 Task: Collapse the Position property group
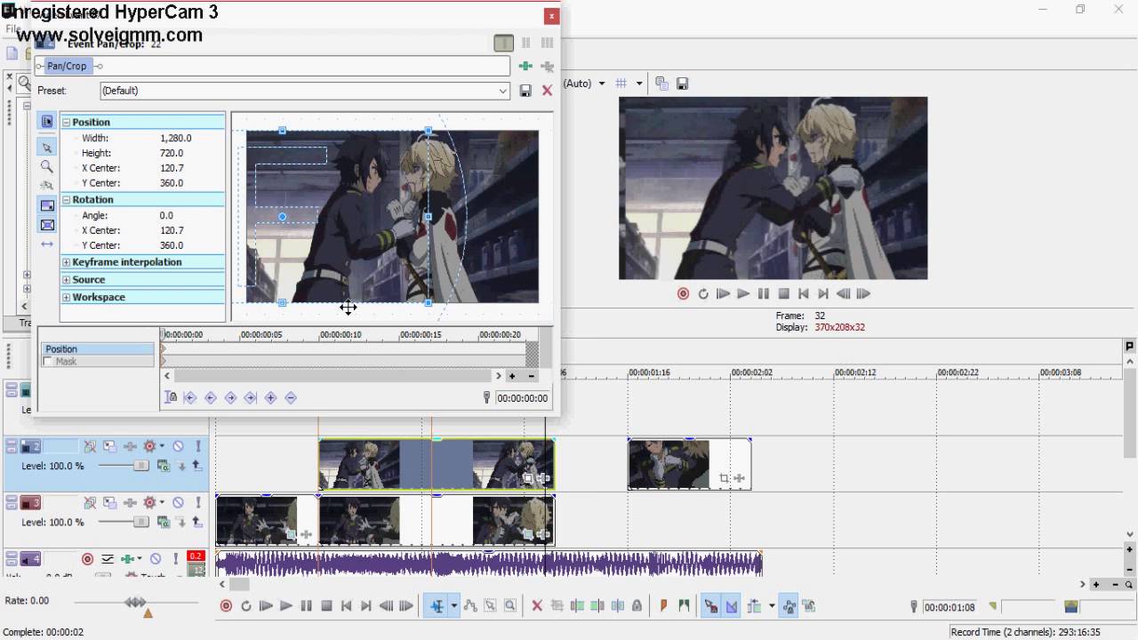click(x=66, y=123)
